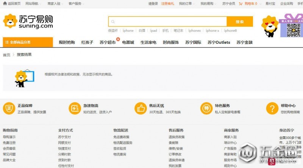
Task: Click the magnifier icon in search box
Action: [113, 22]
